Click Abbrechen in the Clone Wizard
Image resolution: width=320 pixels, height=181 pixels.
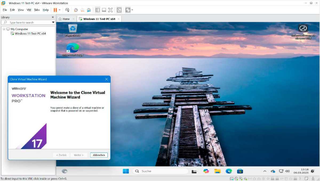(99, 155)
